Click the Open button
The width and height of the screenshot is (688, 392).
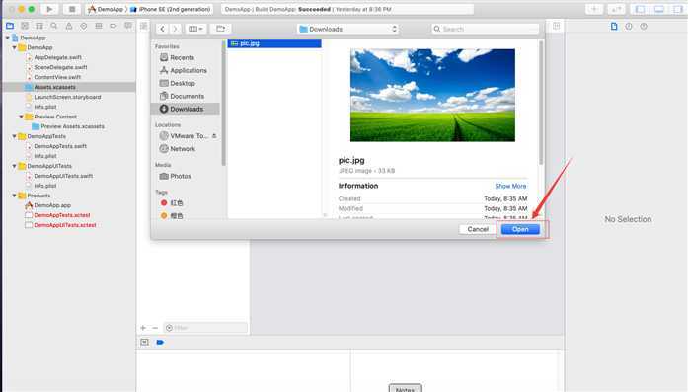(x=520, y=229)
